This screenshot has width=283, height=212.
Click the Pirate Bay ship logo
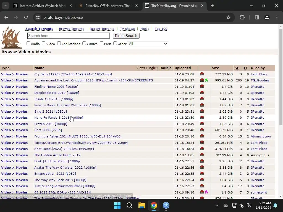(12, 37)
